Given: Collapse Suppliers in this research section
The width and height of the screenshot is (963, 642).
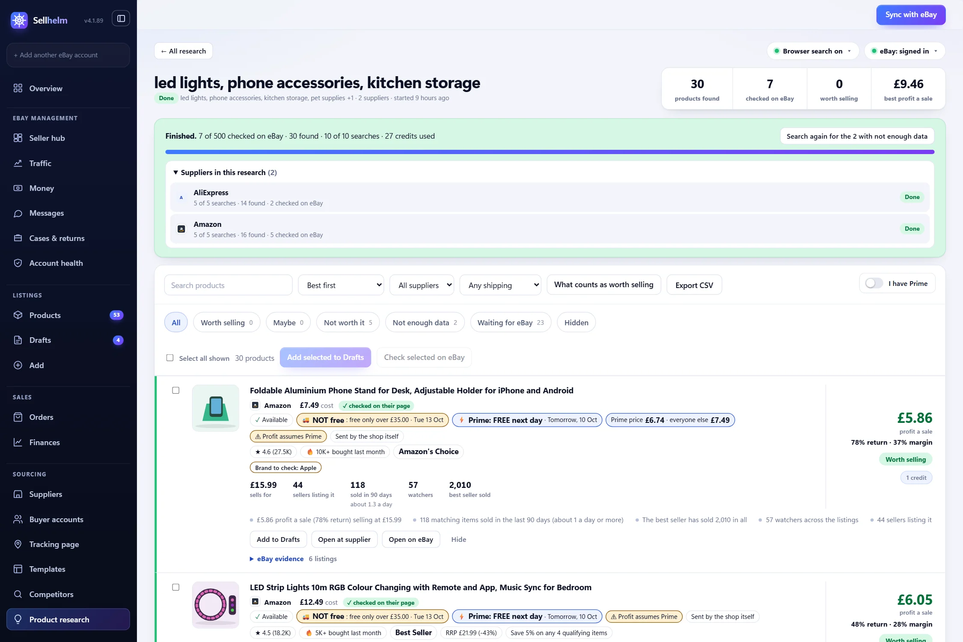Looking at the screenshot, I should pyautogui.click(x=225, y=172).
